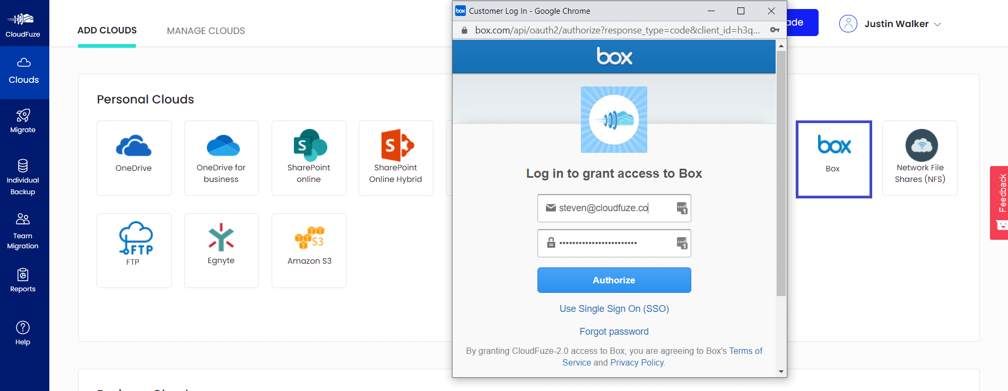Open Reports in sidebar
The height and width of the screenshot is (391, 1008).
click(x=23, y=281)
